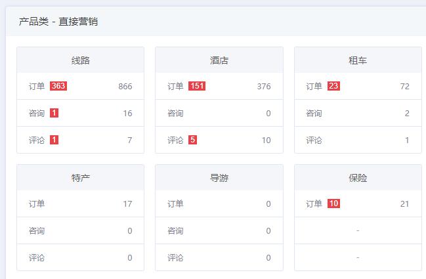
Task: Click the 2 count in 租车 咨询 row
Action: pos(407,114)
